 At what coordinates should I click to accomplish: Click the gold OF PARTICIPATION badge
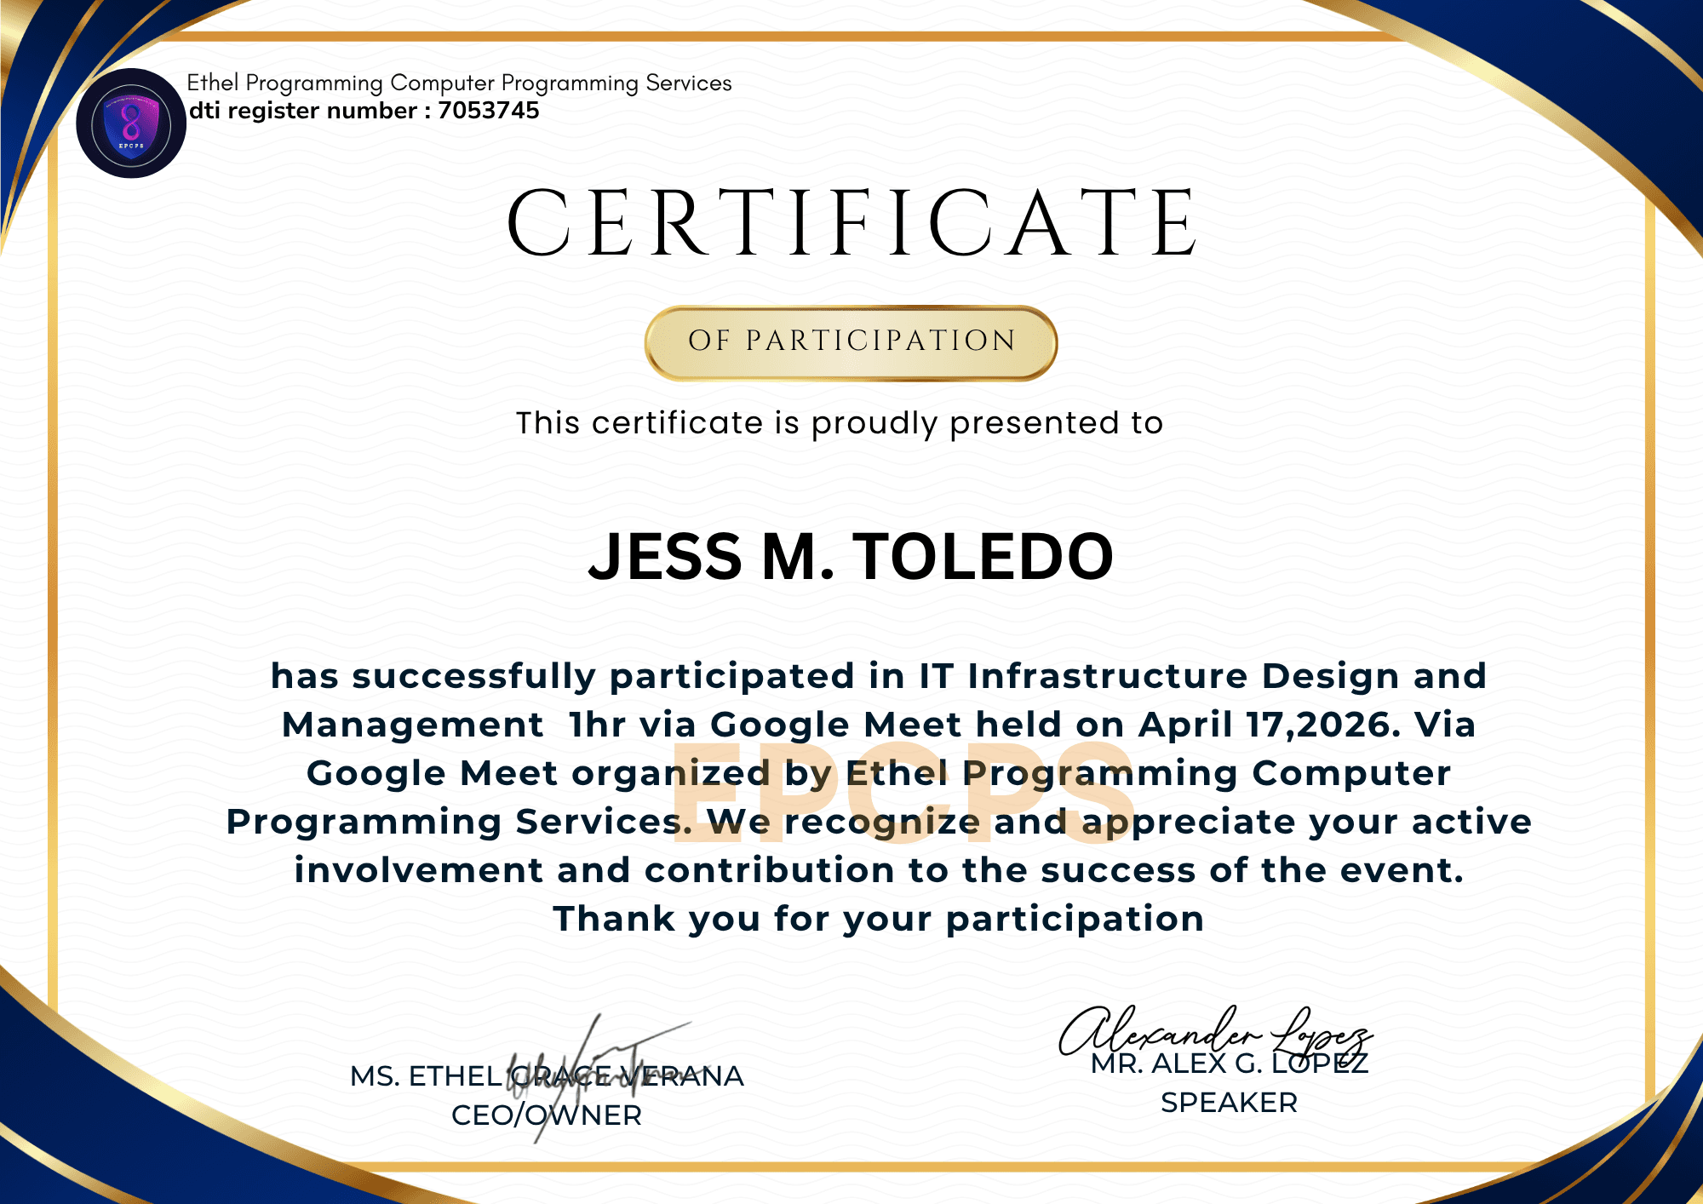pyautogui.click(x=851, y=343)
